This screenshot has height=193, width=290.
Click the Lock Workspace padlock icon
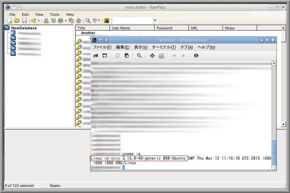coord(107,21)
